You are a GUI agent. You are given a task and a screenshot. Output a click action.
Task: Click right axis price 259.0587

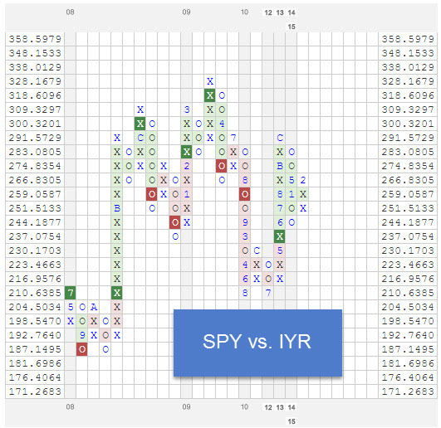408,194
